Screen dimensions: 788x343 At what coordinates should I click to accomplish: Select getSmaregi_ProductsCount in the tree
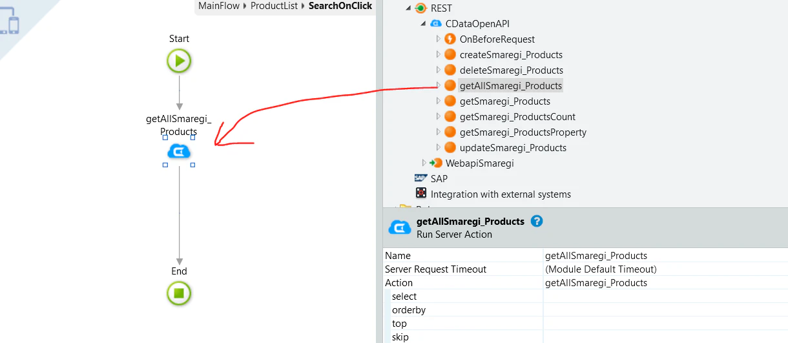click(x=517, y=117)
